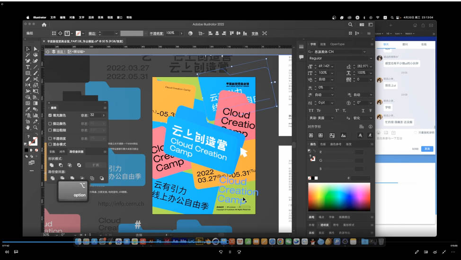Select the Scissors tool
461x260 pixels.
(x=35, y=79)
